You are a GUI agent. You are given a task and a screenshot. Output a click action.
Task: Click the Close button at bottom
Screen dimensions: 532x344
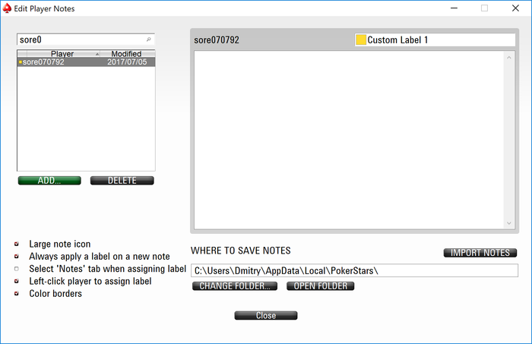pos(266,316)
